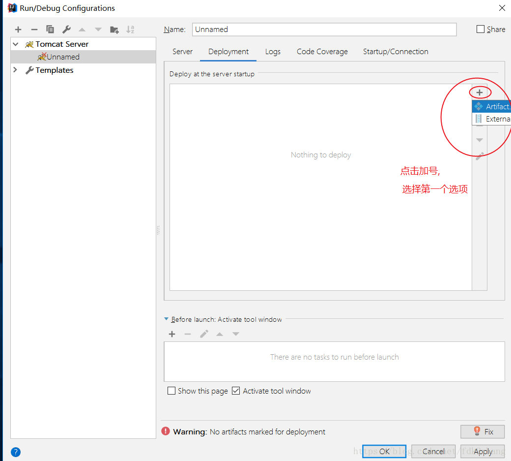Open the Logs tab
The width and height of the screenshot is (511, 461).
click(273, 52)
